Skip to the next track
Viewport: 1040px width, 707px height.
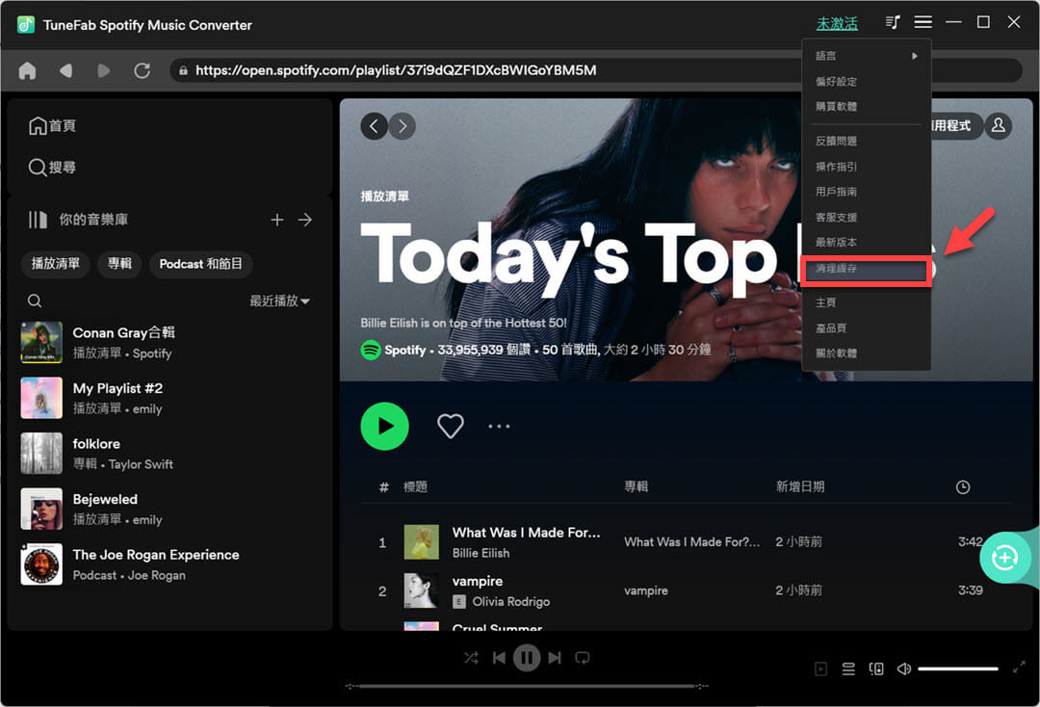(555, 658)
